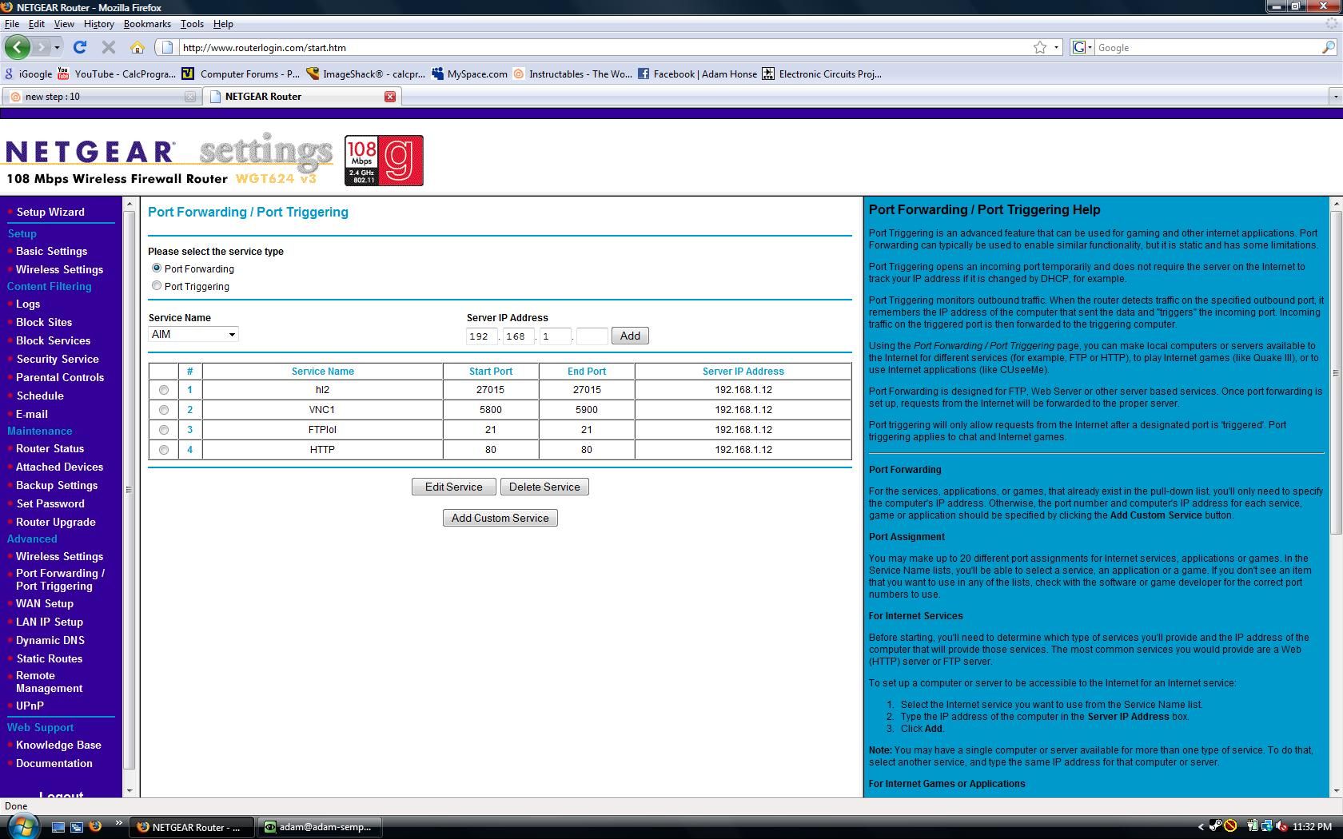Switch to the new step : 10 tab
Screen dimensions: 1343x839
click(101, 96)
